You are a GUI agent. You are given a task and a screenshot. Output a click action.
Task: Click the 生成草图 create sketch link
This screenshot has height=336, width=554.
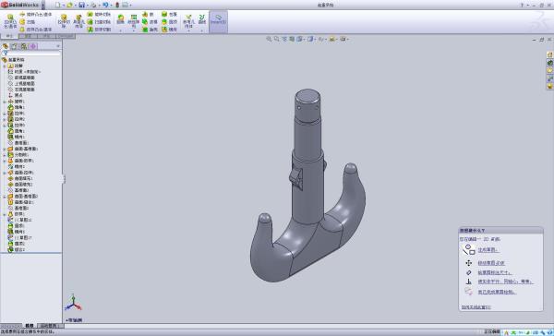(x=488, y=250)
